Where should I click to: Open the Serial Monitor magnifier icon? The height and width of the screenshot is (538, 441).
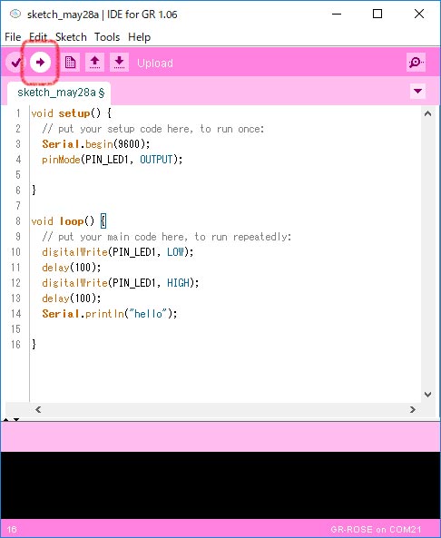(416, 63)
